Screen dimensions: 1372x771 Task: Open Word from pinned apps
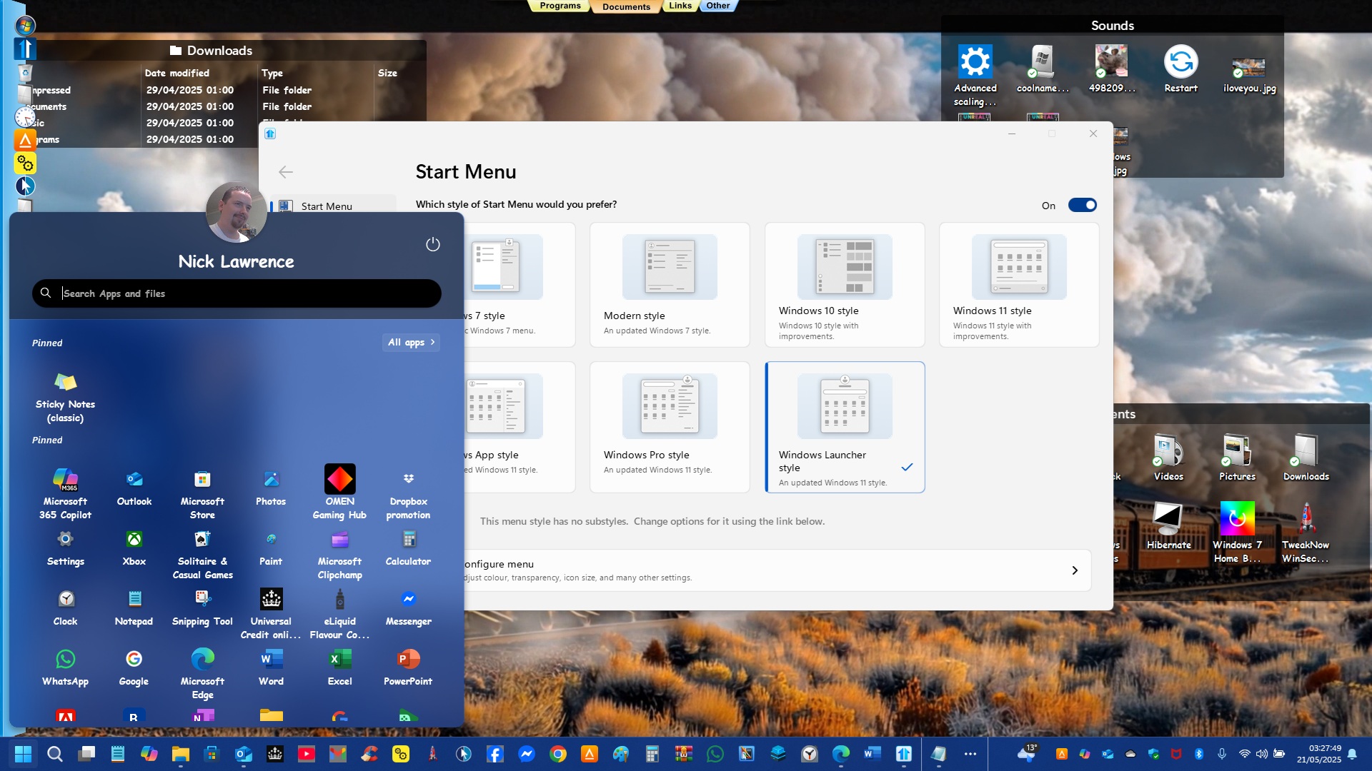(x=271, y=667)
